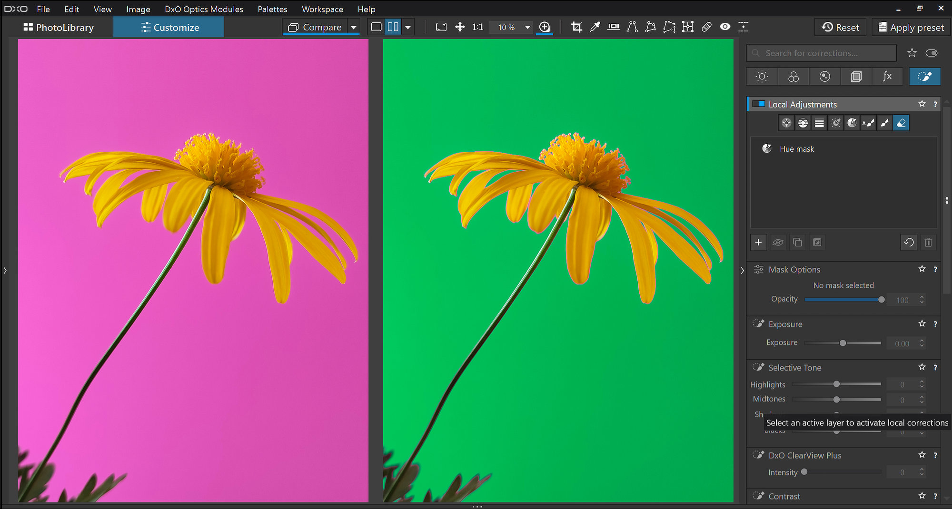Open the view mode dropdown arrow
This screenshot has width=952, height=509.
point(408,28)
